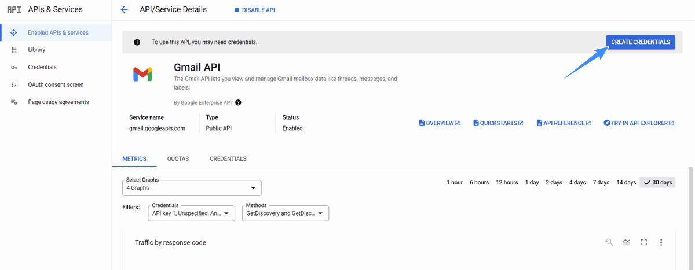
Task: Click the API/Service Details page title
Action: [x=173, y=10]
